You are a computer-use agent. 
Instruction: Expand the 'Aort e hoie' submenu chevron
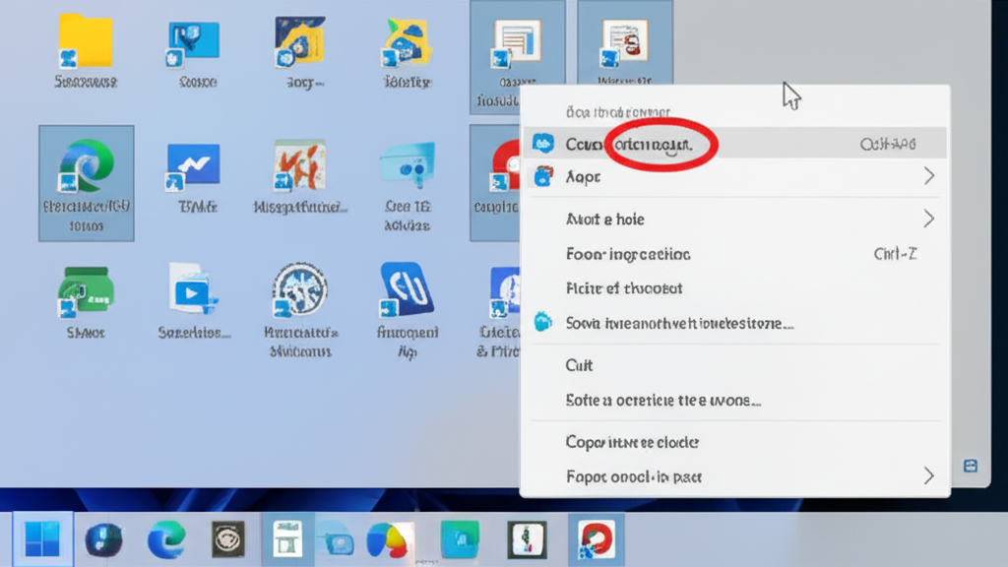tap(928, 219)
